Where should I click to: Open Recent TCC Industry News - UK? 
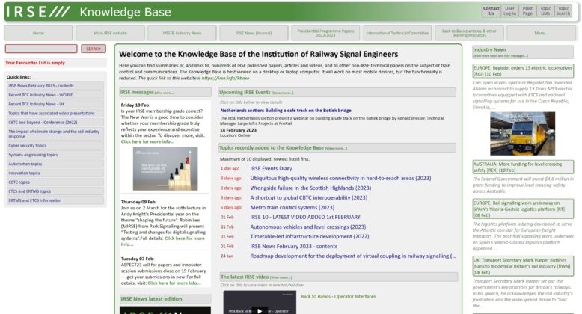pyautogui.click(x=55, y=105)
